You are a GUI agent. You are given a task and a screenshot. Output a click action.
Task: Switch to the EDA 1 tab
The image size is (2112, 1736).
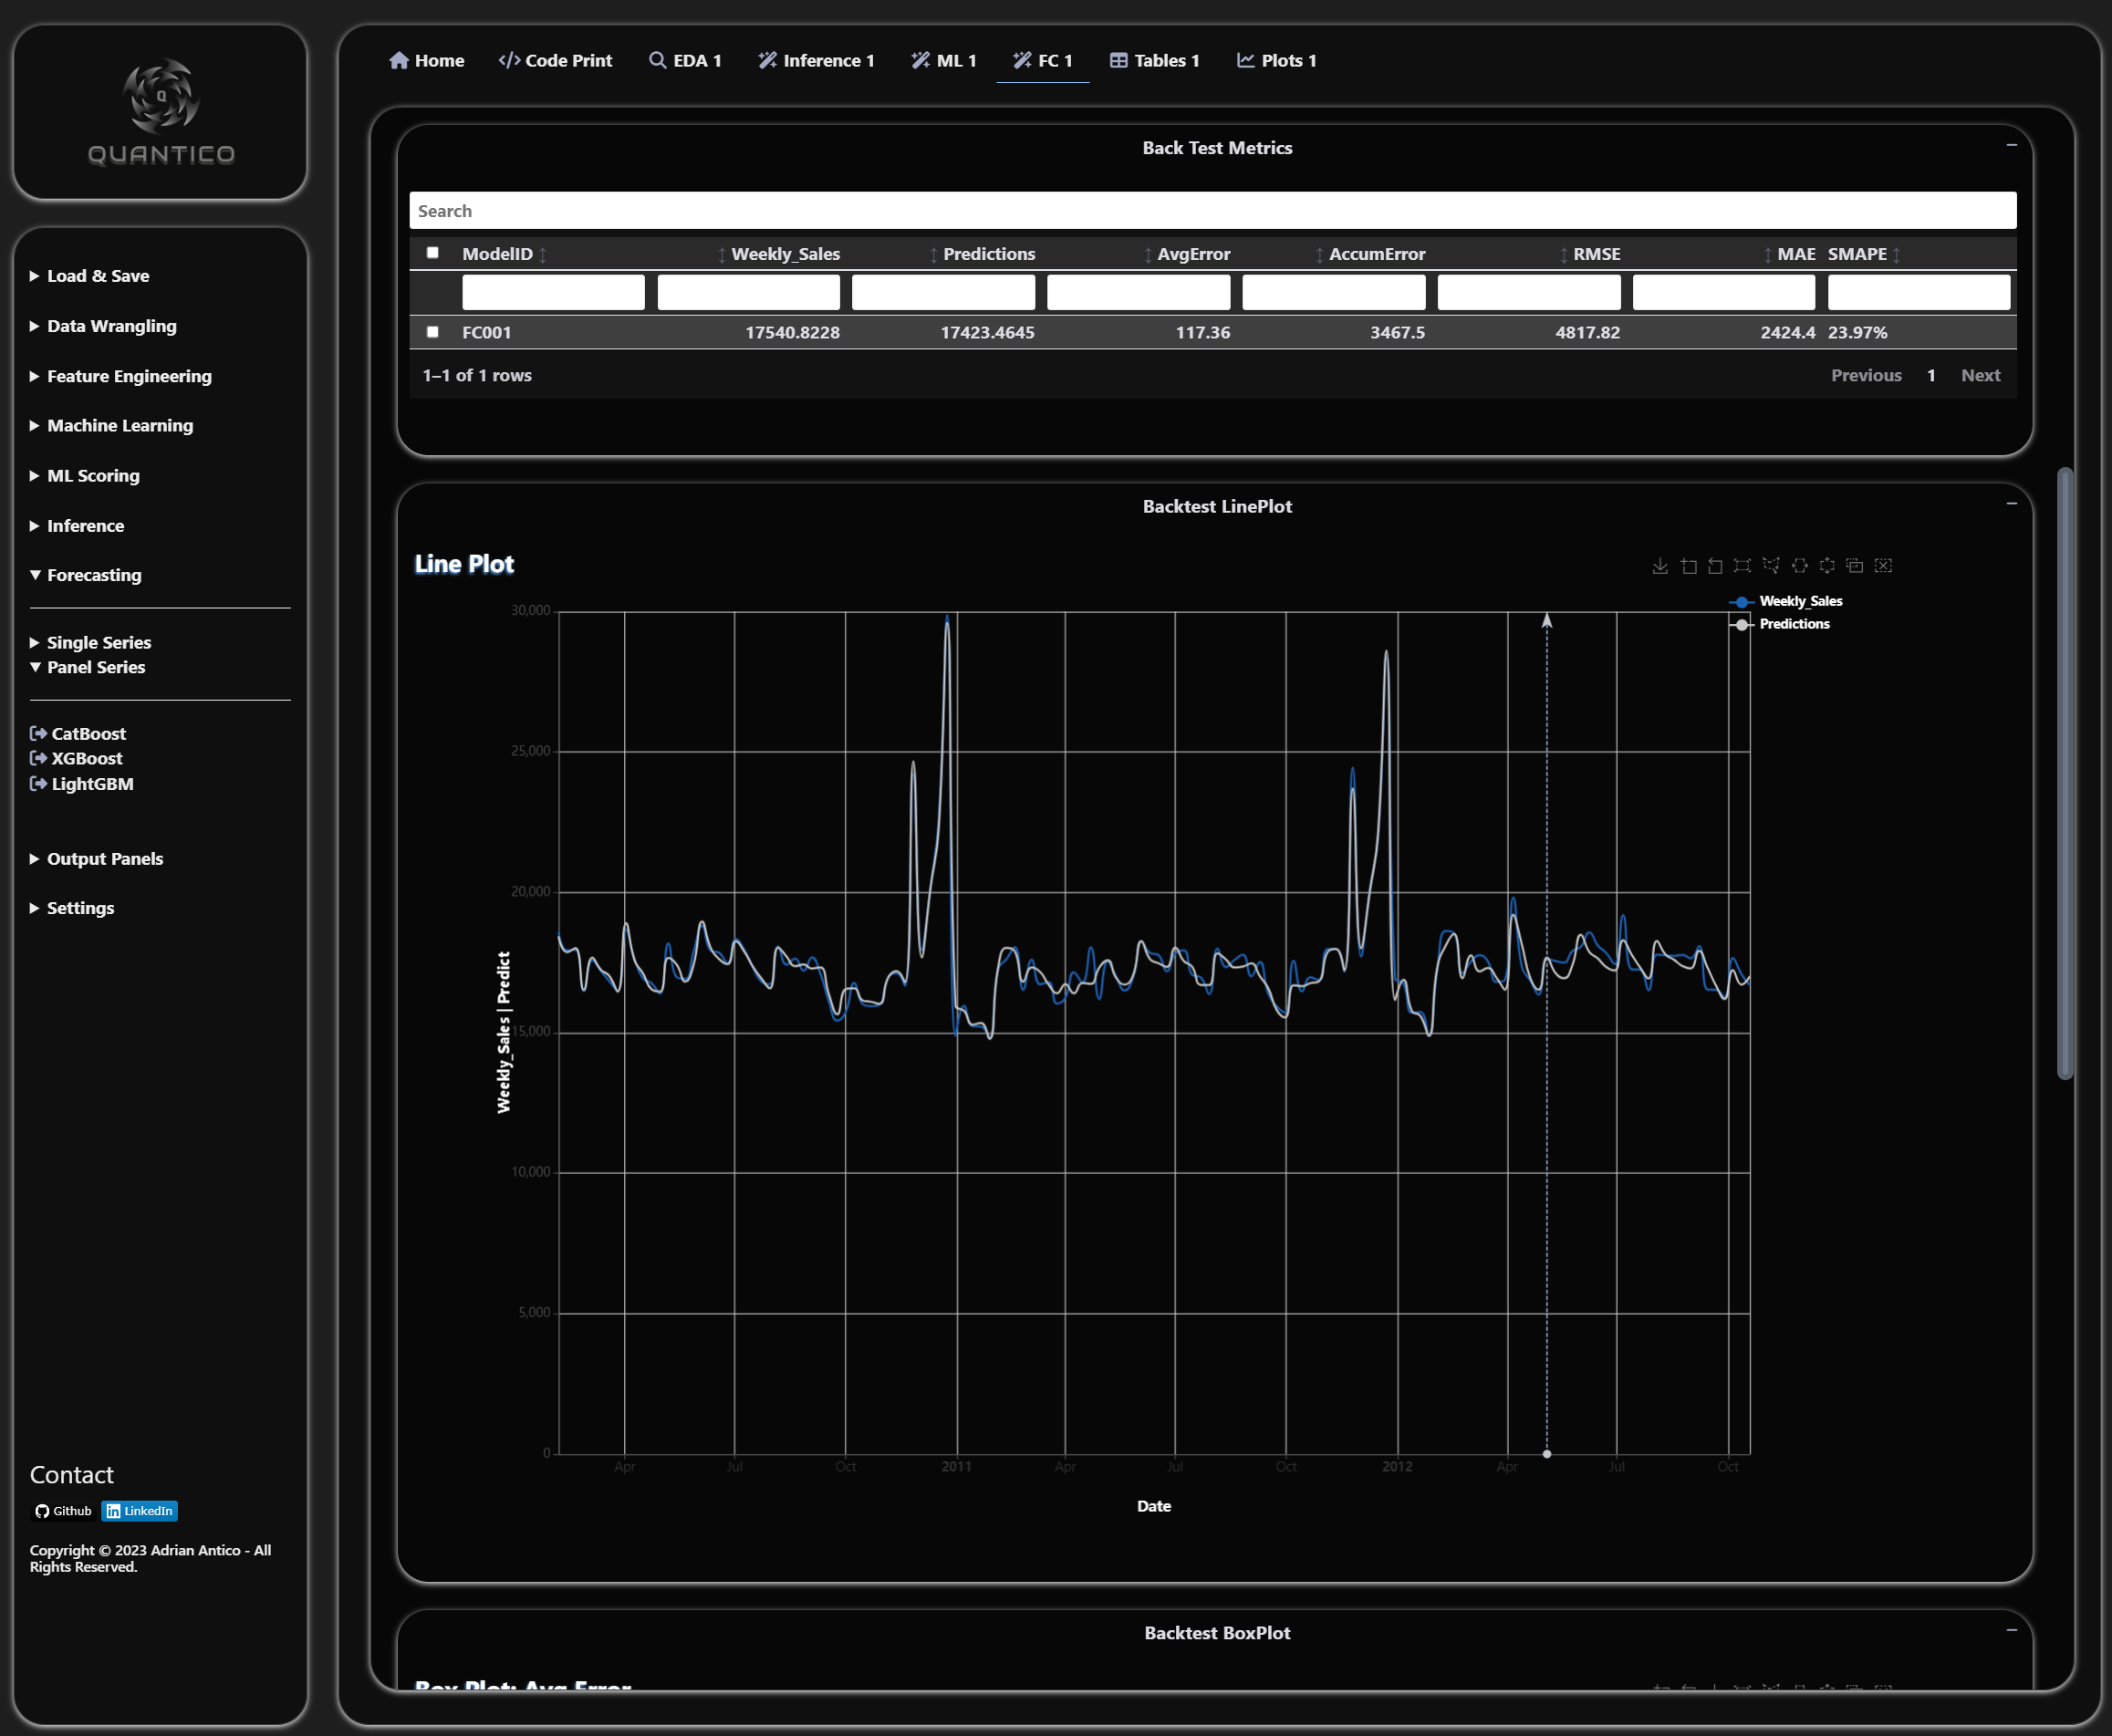(685, 60)
